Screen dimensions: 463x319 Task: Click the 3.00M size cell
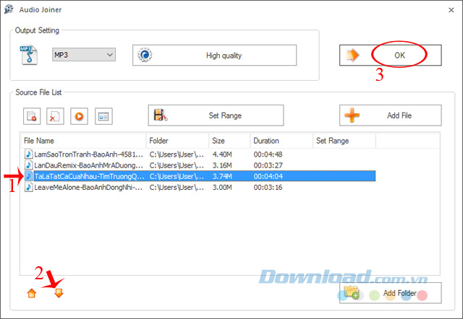click(x=222, y=188)
